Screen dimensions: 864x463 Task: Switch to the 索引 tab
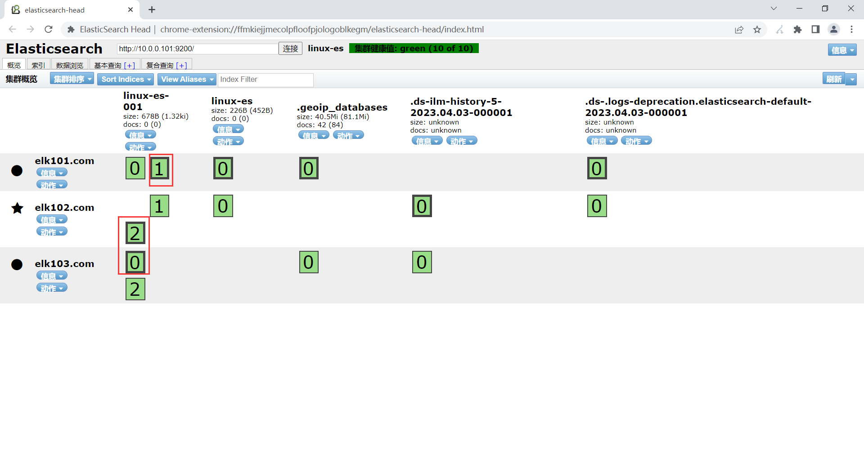(38, 65)
